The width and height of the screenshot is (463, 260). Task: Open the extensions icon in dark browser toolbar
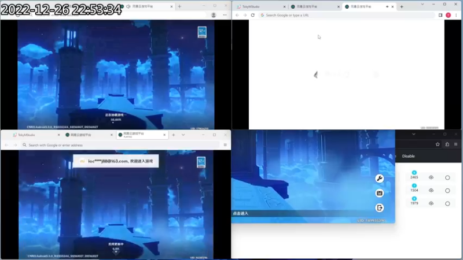click(447, 144)
